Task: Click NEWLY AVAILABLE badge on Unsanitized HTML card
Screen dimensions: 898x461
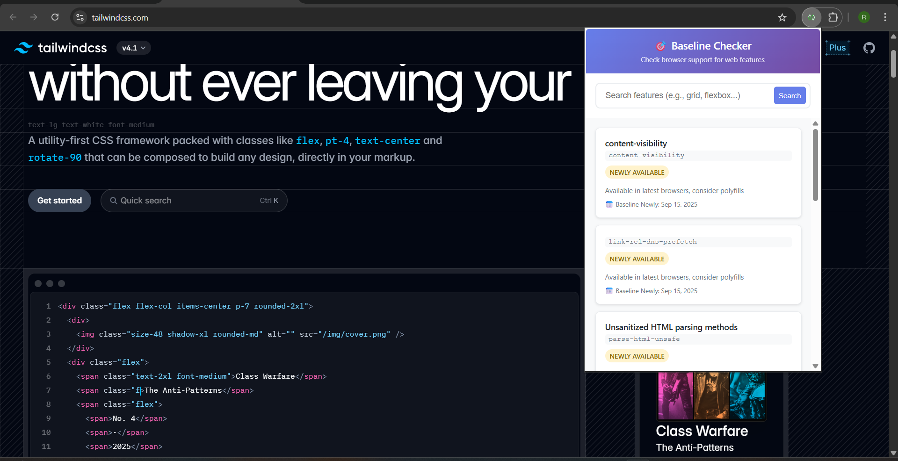Action: (x=637, y=356)
